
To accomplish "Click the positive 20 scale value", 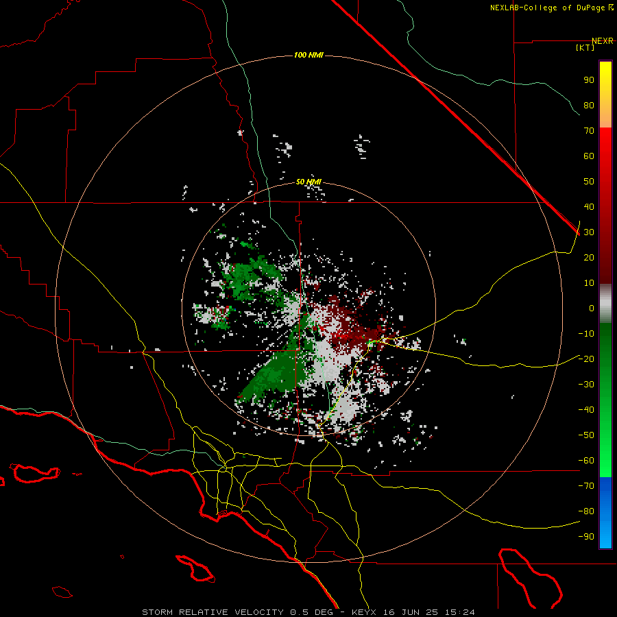I will [x=589, y=257].
